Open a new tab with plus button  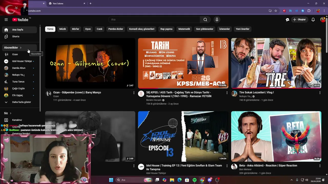[90, 4]
